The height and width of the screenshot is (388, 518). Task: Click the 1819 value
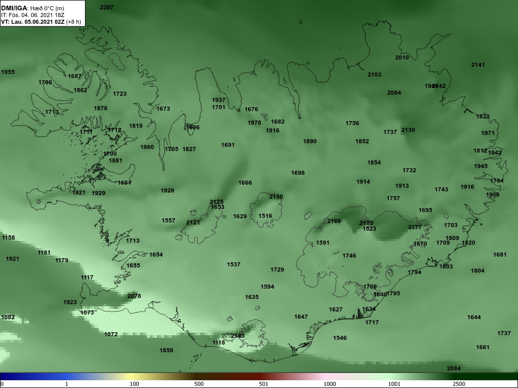pyautogui.click(x=136, y=126)
